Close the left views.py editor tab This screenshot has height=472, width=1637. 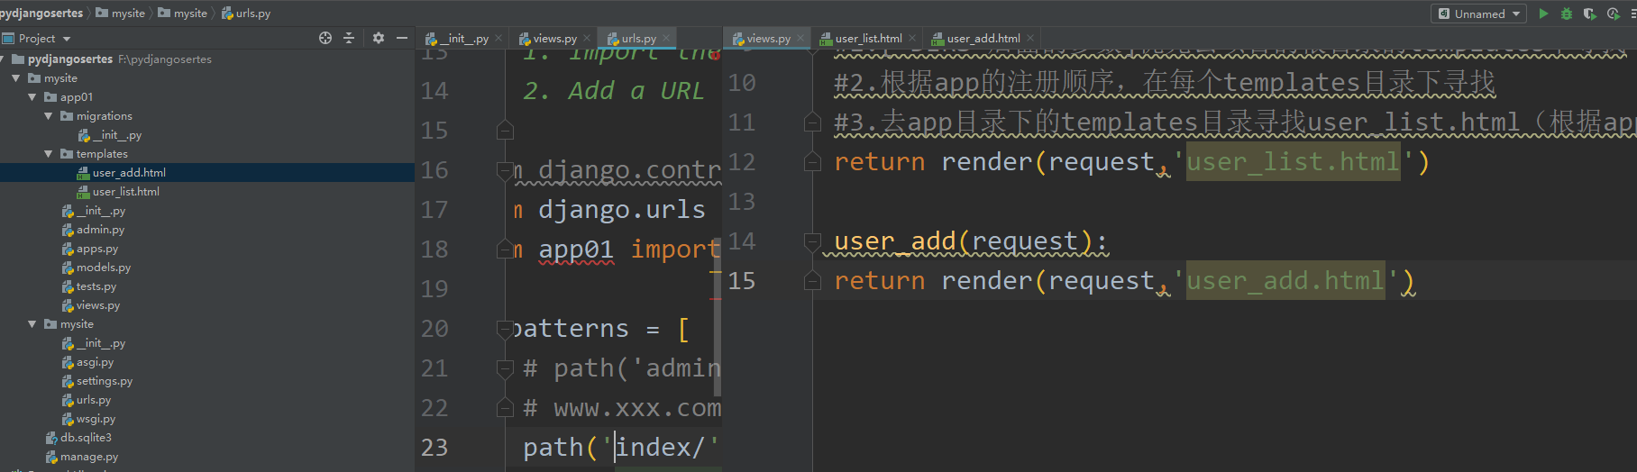pyautogui.click(x=587, y=38)
